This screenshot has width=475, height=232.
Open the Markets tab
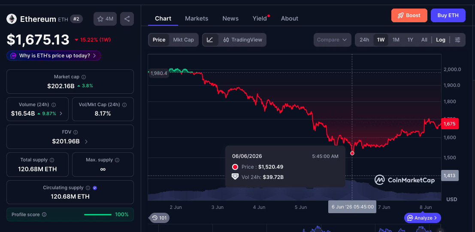pos(197,18)
